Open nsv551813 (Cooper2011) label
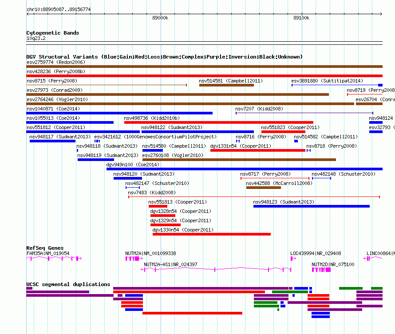Screen dimensions: 395x334 178,202
